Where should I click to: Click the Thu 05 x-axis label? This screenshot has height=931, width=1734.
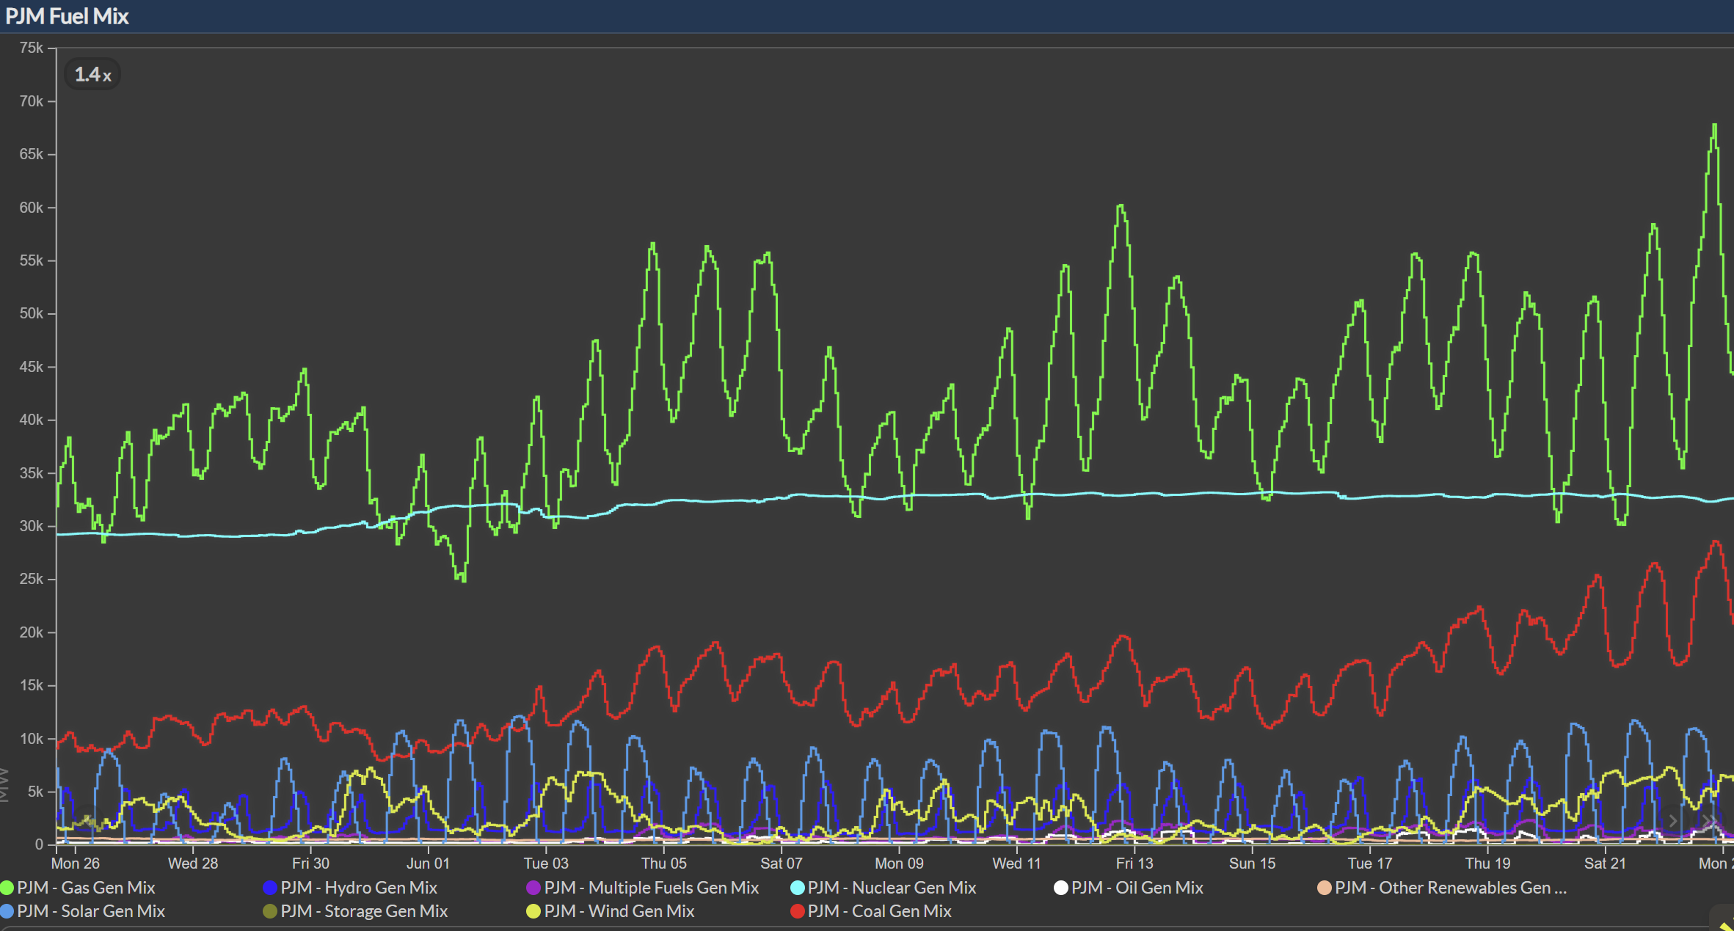click(x=664, y=864)
